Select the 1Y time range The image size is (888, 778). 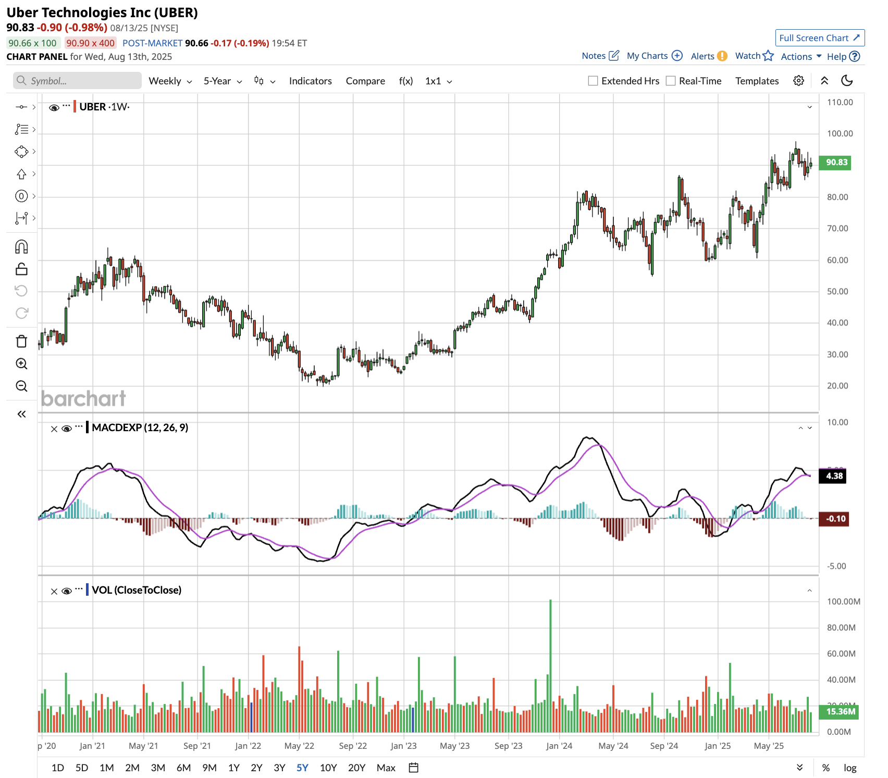[234, 768]
